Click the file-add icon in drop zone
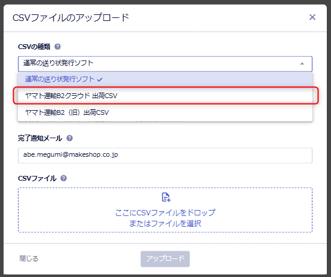 pos(166,197)
